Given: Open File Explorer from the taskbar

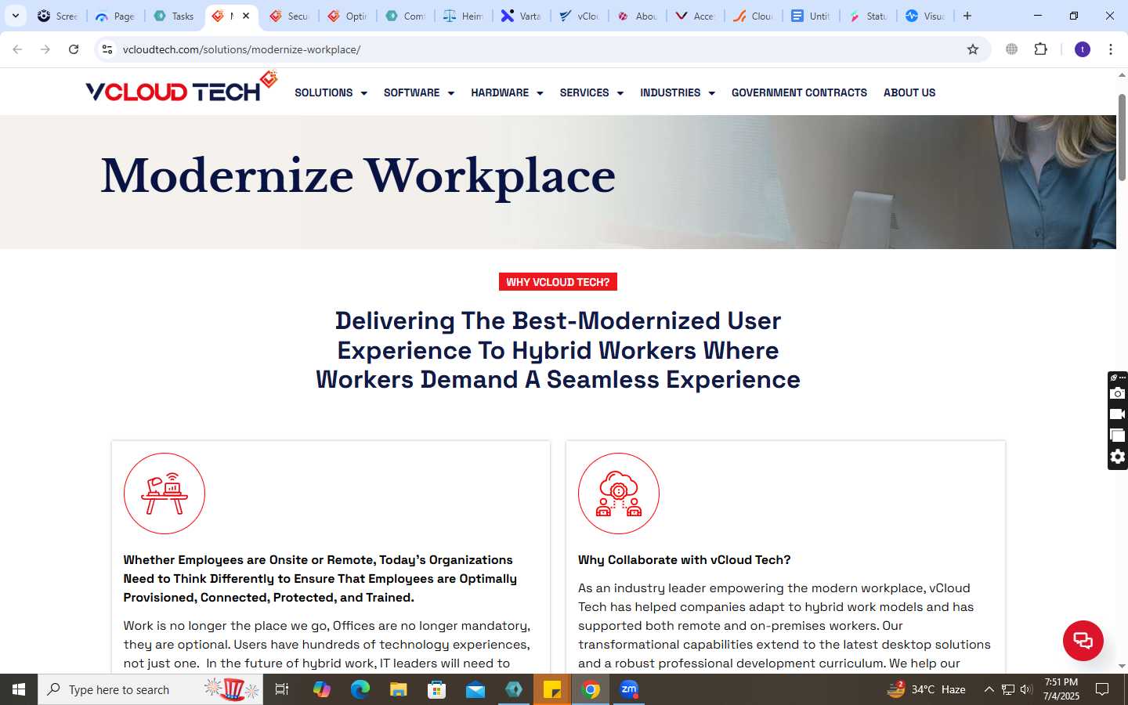Looking at the screenshot, I should [x=399, y=689].
